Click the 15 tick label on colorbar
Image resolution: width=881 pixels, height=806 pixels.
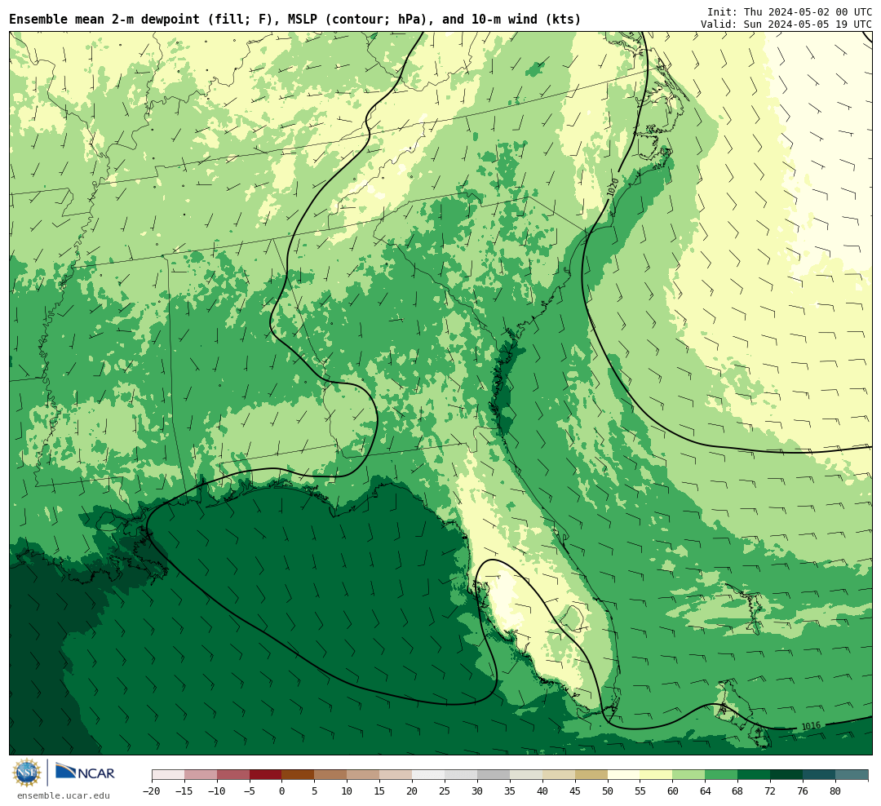pyautogui.click(x=379, y=791)
